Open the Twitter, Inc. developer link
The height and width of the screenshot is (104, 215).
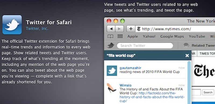[37, 29]
